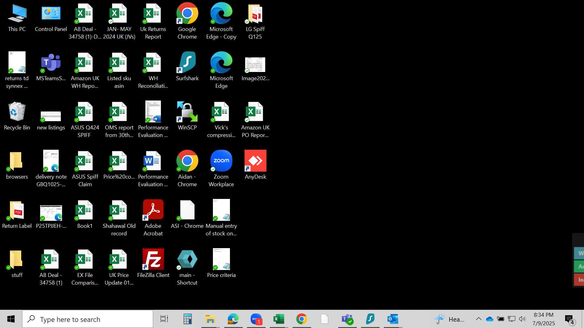Select FileZilla Client shortcut
Viewport: 584px width, 328px height.
pyautogui.click(x=153, y=264)
